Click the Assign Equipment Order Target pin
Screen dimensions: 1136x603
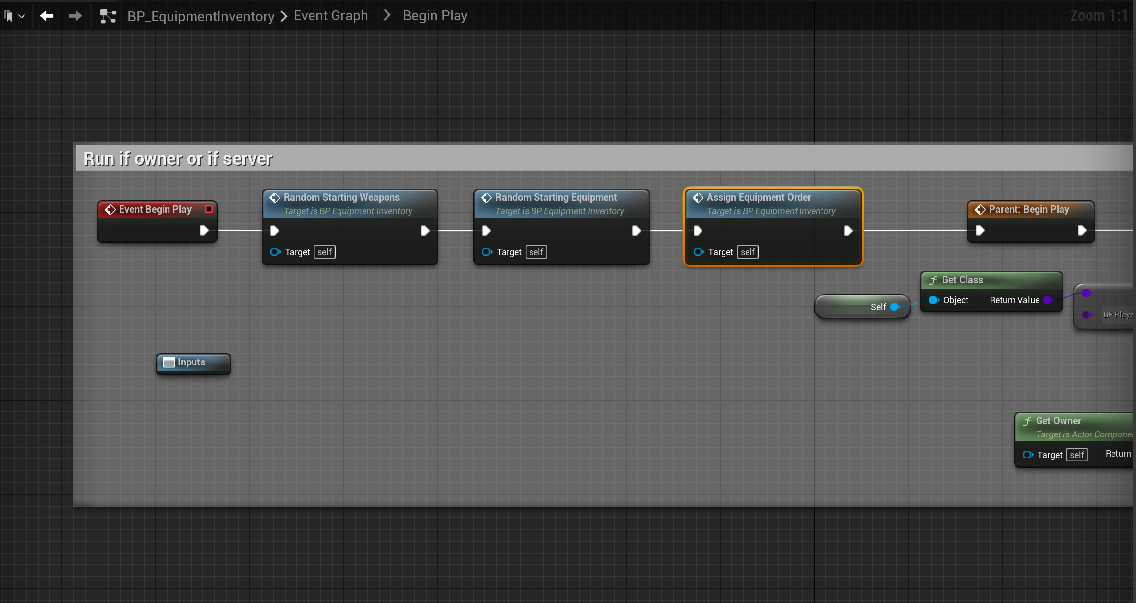pyautogui.click(x=699, y=252)
